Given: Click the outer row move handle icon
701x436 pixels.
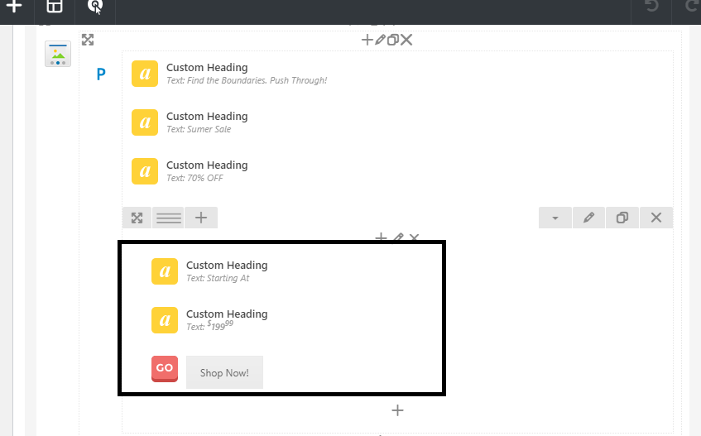Looking at the screenshot, I should tap(88, 40).
